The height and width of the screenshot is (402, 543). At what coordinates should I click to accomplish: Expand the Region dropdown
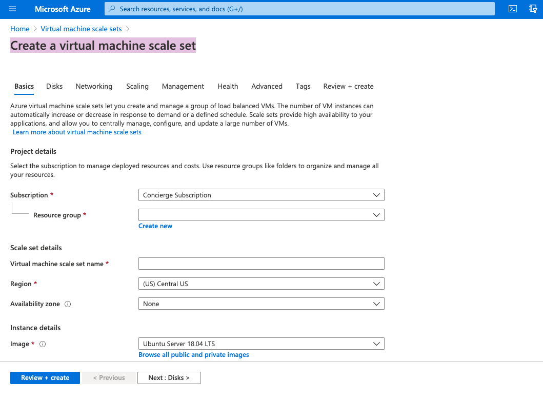(261, 284)
